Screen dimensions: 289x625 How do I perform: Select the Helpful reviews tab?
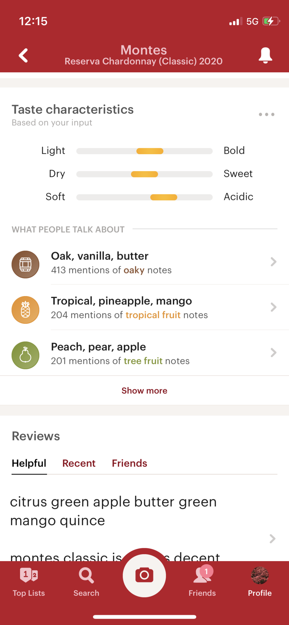(29, 463)
